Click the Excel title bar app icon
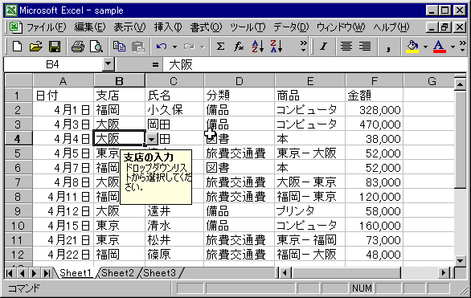The image size is (471, 298). click(11, 10)
